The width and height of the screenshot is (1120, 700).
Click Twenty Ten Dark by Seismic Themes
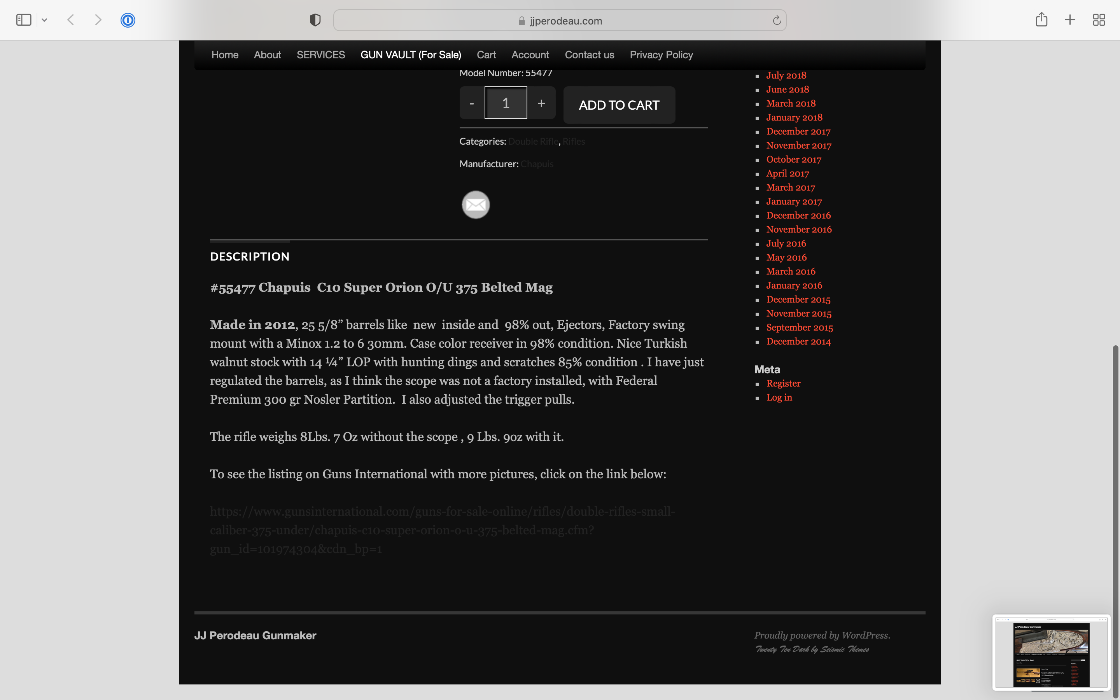812,649
